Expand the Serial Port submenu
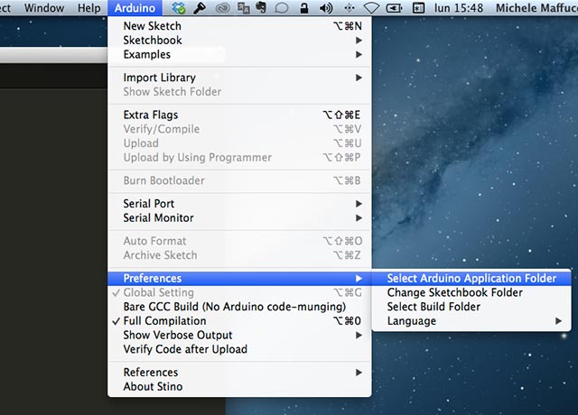 pos(149,204)
